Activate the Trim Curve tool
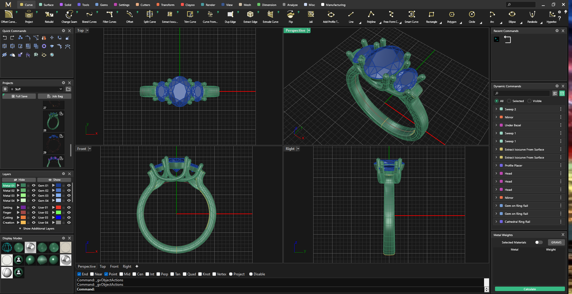 point(190,17)
